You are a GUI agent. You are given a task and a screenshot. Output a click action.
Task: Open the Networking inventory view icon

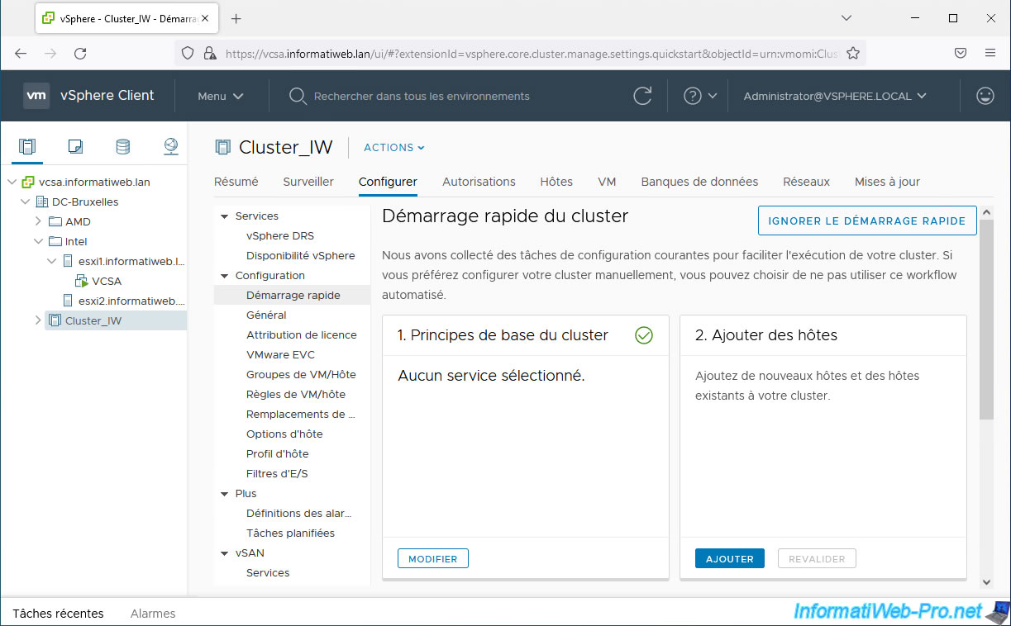[170, 147]
